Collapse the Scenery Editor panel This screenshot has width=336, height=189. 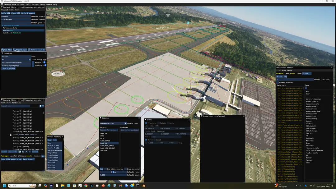(2, 100)
